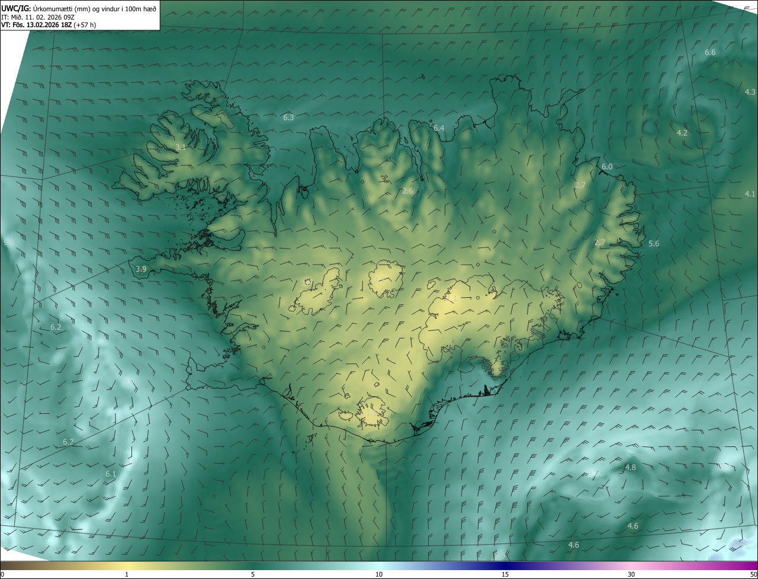
Task: Click the valid time "VT: Fös. 13.02.2026 18Z"
Action: tap(37, 25)
